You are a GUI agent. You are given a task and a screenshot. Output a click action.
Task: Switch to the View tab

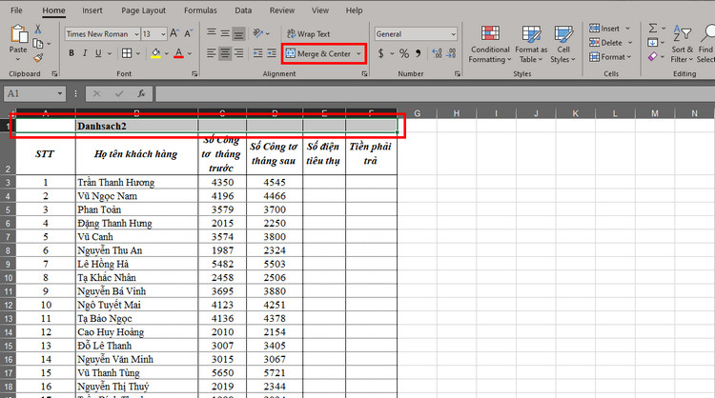(x=319, y=10)
